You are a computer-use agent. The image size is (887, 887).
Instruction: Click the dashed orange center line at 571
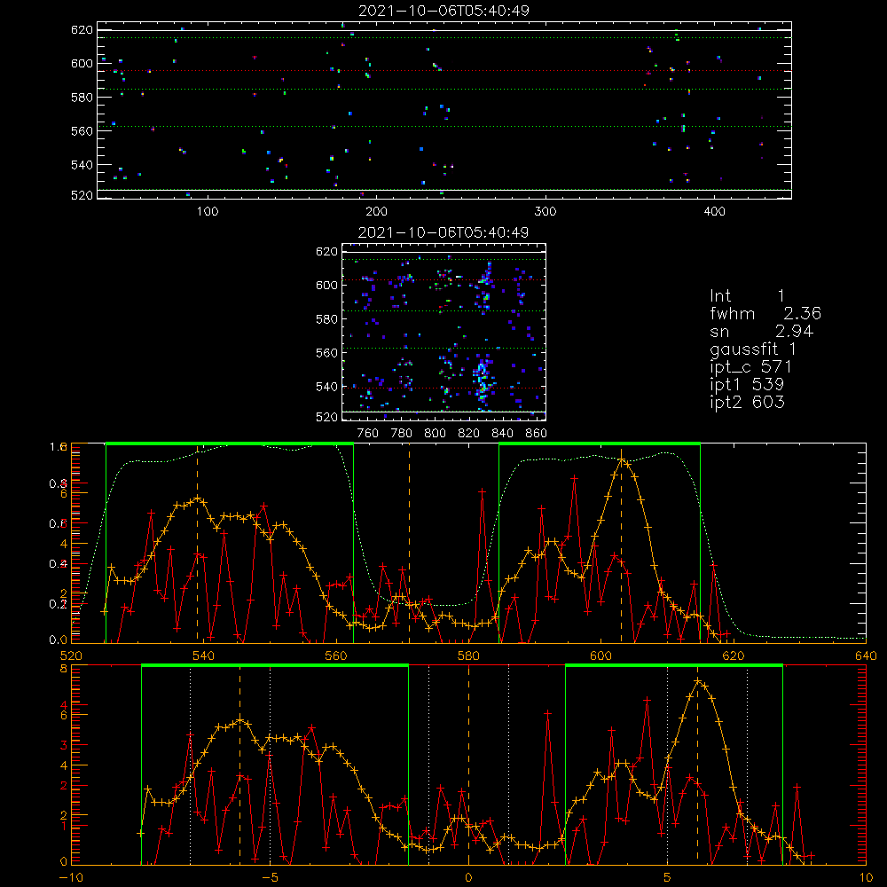pos(410,543)
